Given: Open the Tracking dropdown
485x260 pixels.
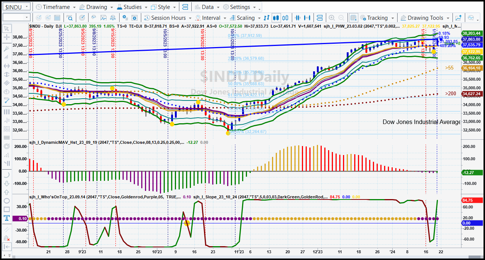Looking at the screenshot, I should (377, 18).
